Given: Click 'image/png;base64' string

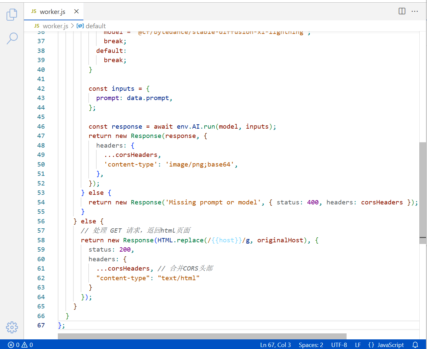Looking at the screenshot, I should pyautogui.click(x=200, y=165).
